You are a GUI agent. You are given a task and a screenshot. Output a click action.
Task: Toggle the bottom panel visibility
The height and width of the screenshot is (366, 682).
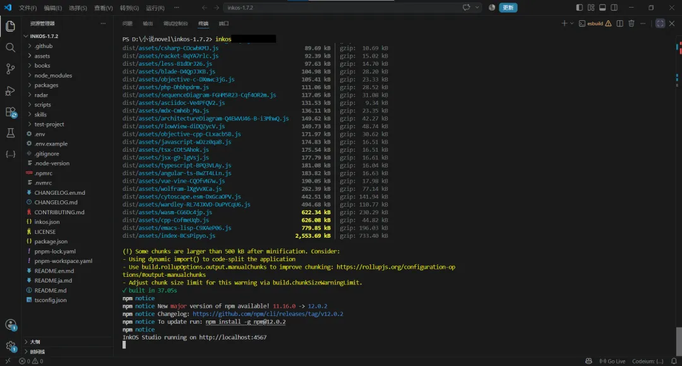point(602,8)
